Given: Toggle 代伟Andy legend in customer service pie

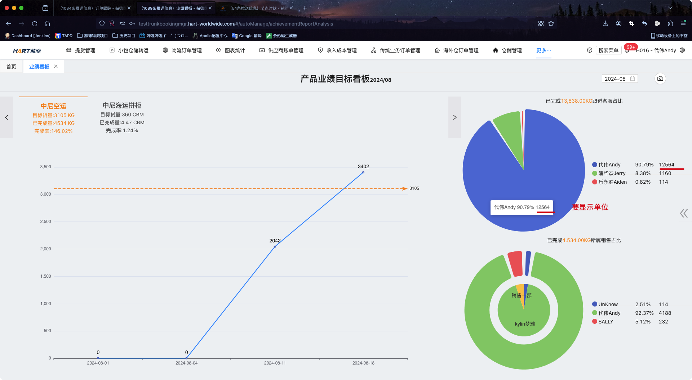Looking at the screenshot, I should tap(609, 165).
